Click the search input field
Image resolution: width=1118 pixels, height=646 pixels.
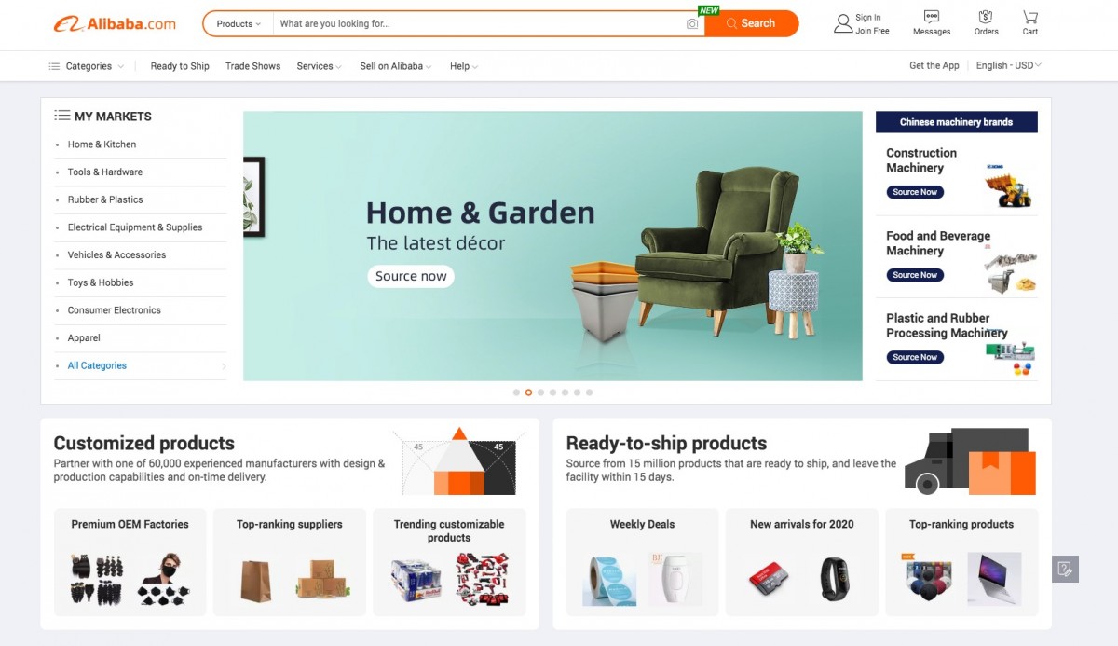coord(480,23)
